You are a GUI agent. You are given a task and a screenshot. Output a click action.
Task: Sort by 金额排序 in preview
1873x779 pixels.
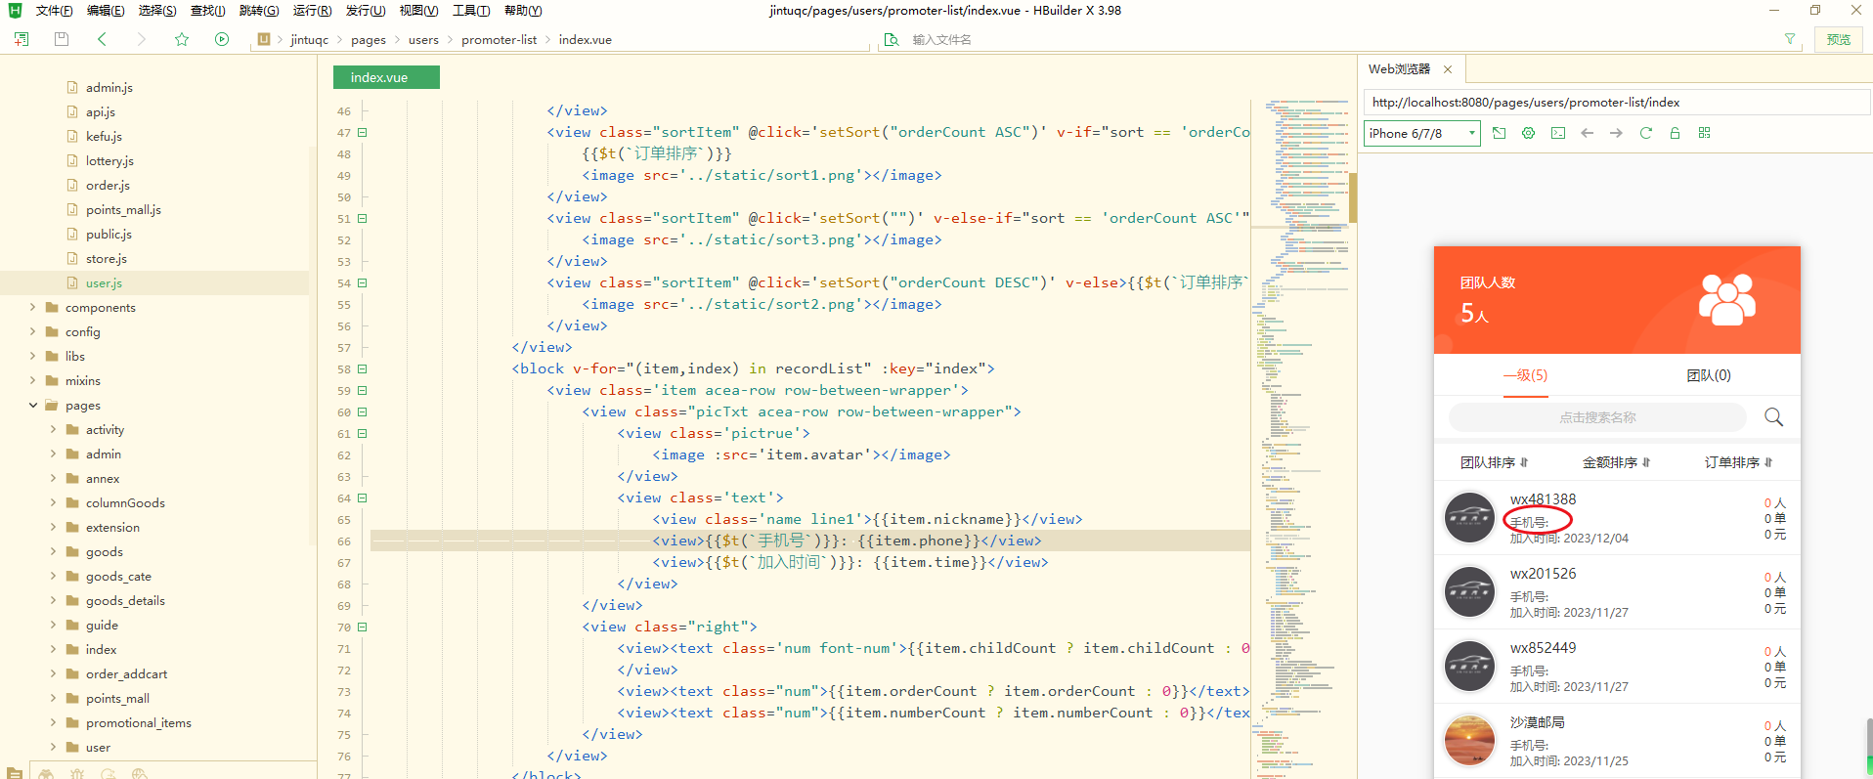tap(1616, 462)
